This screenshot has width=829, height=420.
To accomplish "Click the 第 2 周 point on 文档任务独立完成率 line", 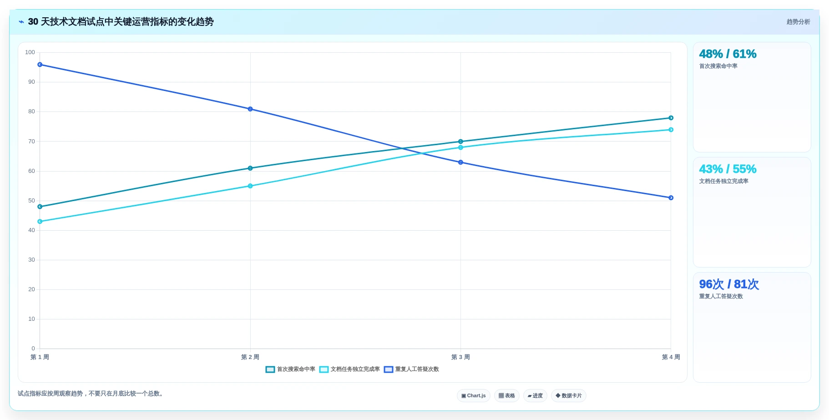I will (x=250, y=186).
